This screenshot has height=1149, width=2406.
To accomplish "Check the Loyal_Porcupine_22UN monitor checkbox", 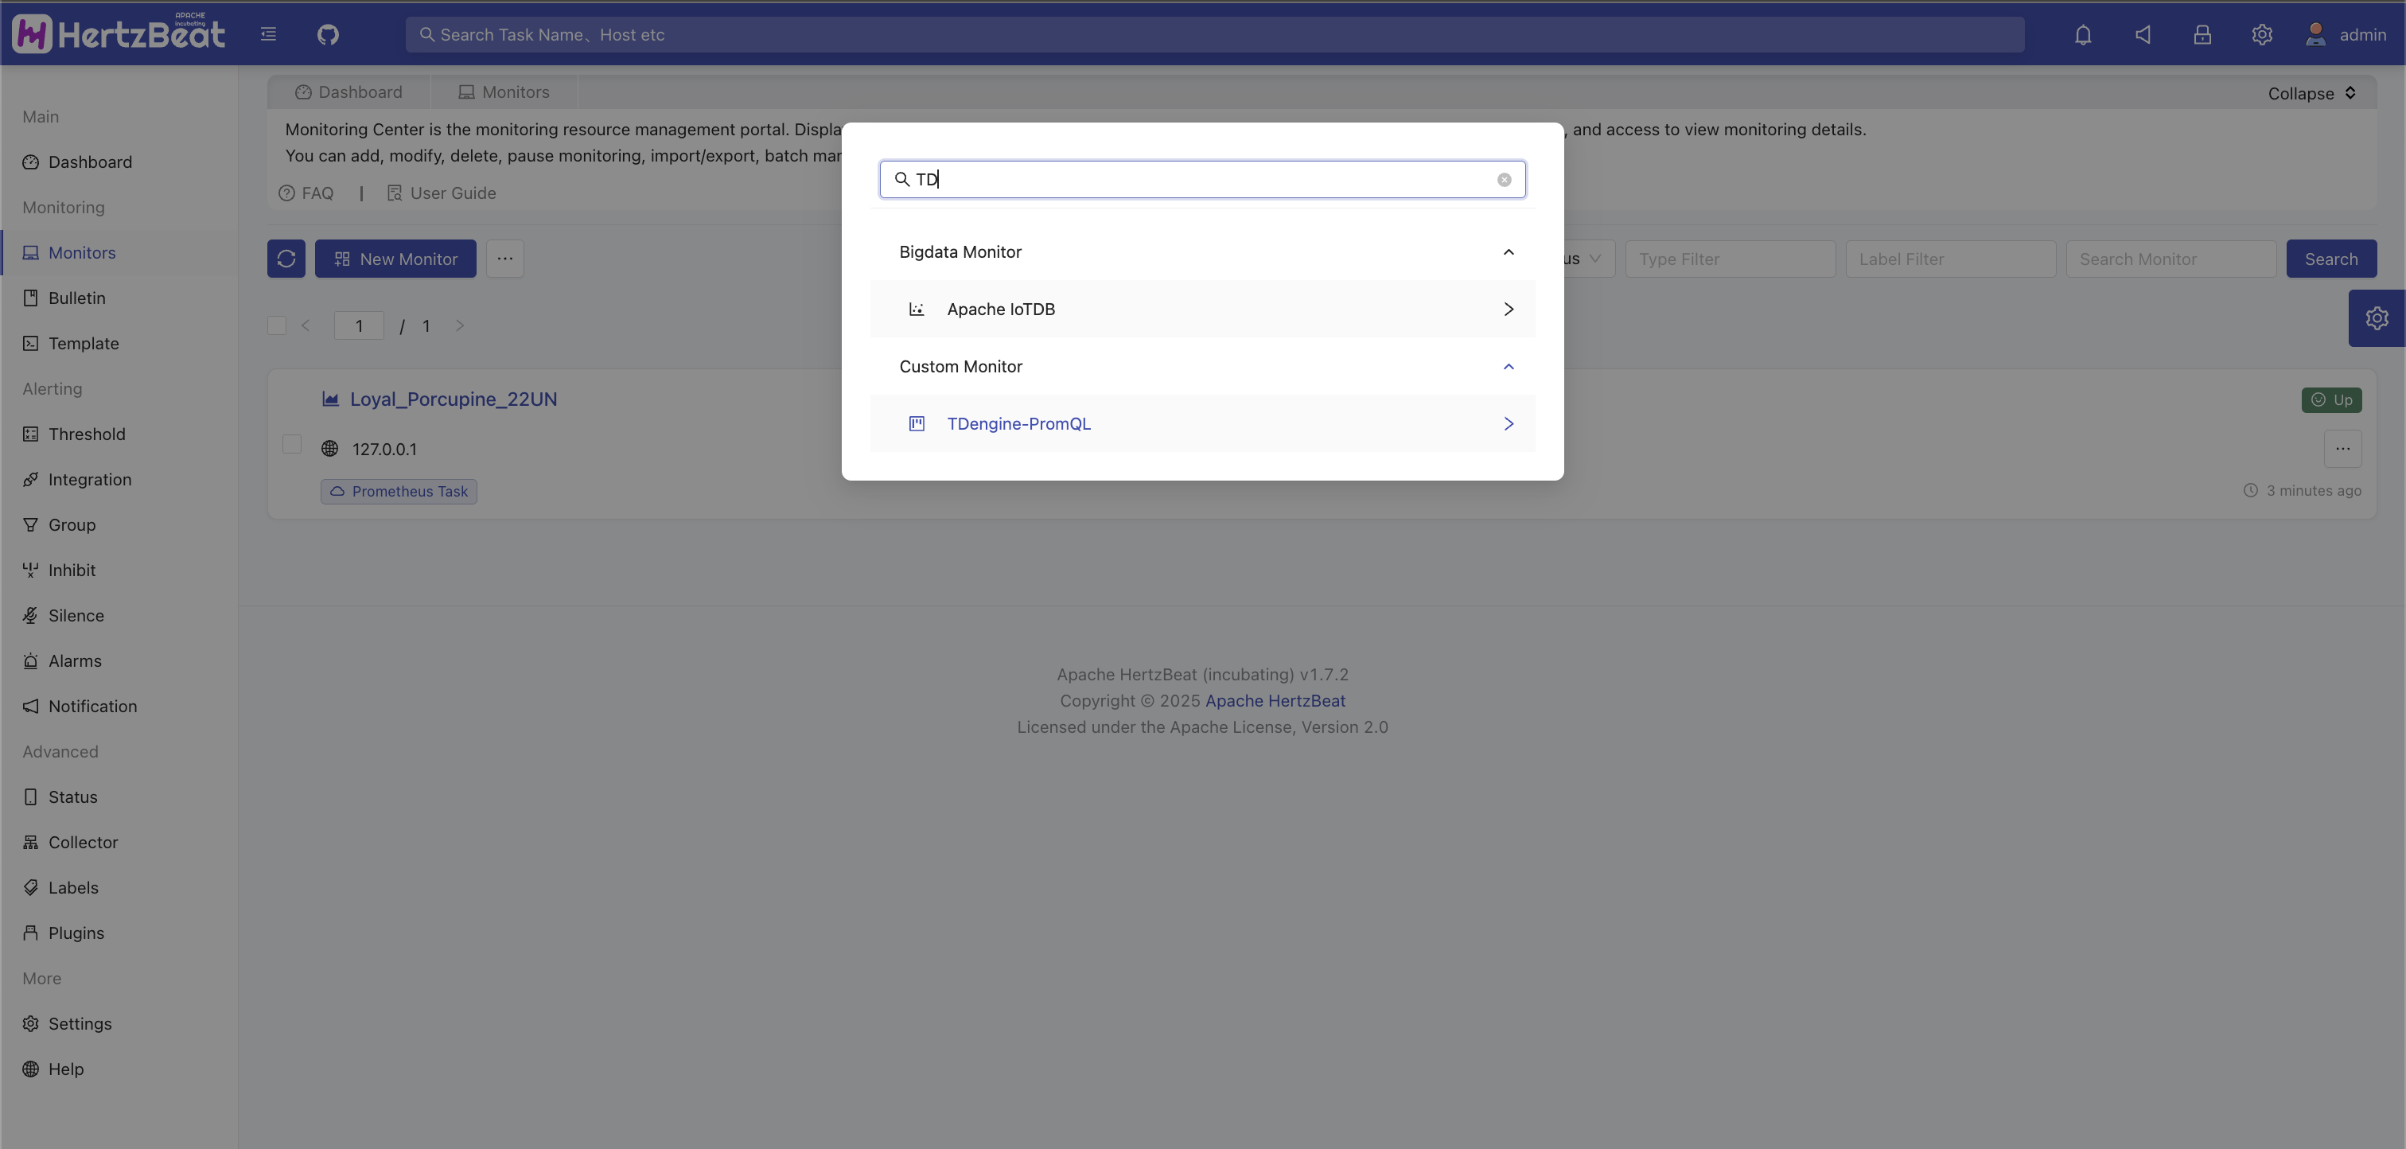I will 292,445.
